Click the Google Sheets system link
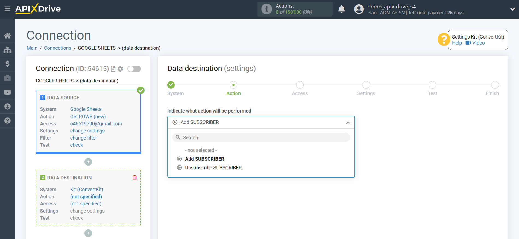This screenshot has height=239, width=519. click(86, 109)
